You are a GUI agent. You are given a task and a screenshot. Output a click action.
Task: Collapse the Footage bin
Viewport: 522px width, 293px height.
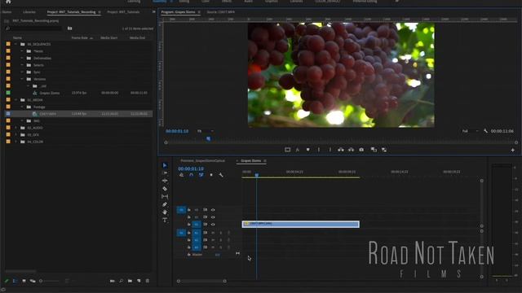[x=22, y=107]
